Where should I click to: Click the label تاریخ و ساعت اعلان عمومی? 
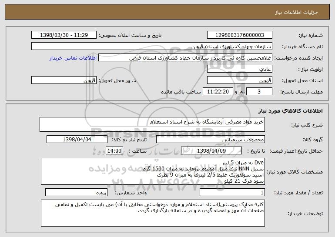(x=130, y=36)
